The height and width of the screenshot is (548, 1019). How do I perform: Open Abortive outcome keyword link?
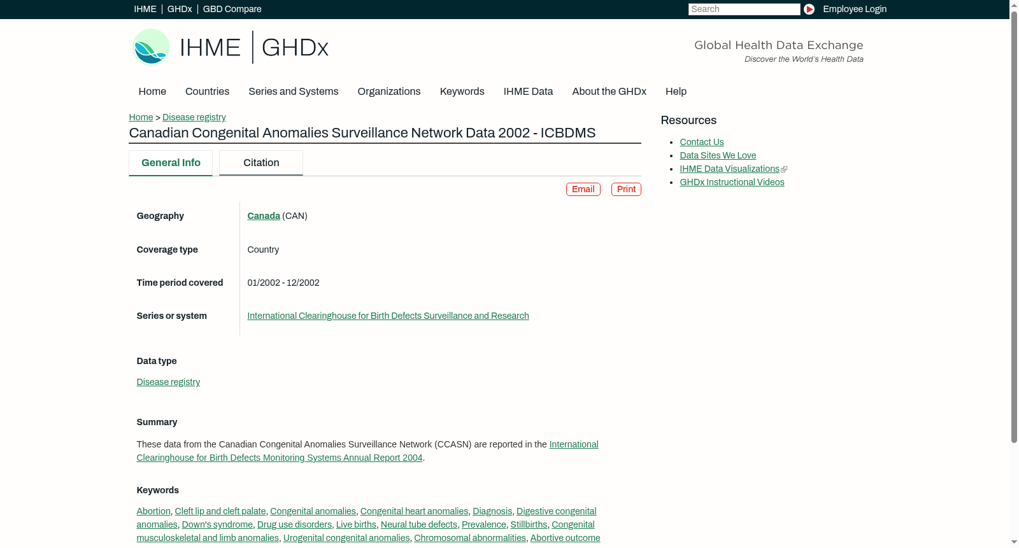point(565,538)
